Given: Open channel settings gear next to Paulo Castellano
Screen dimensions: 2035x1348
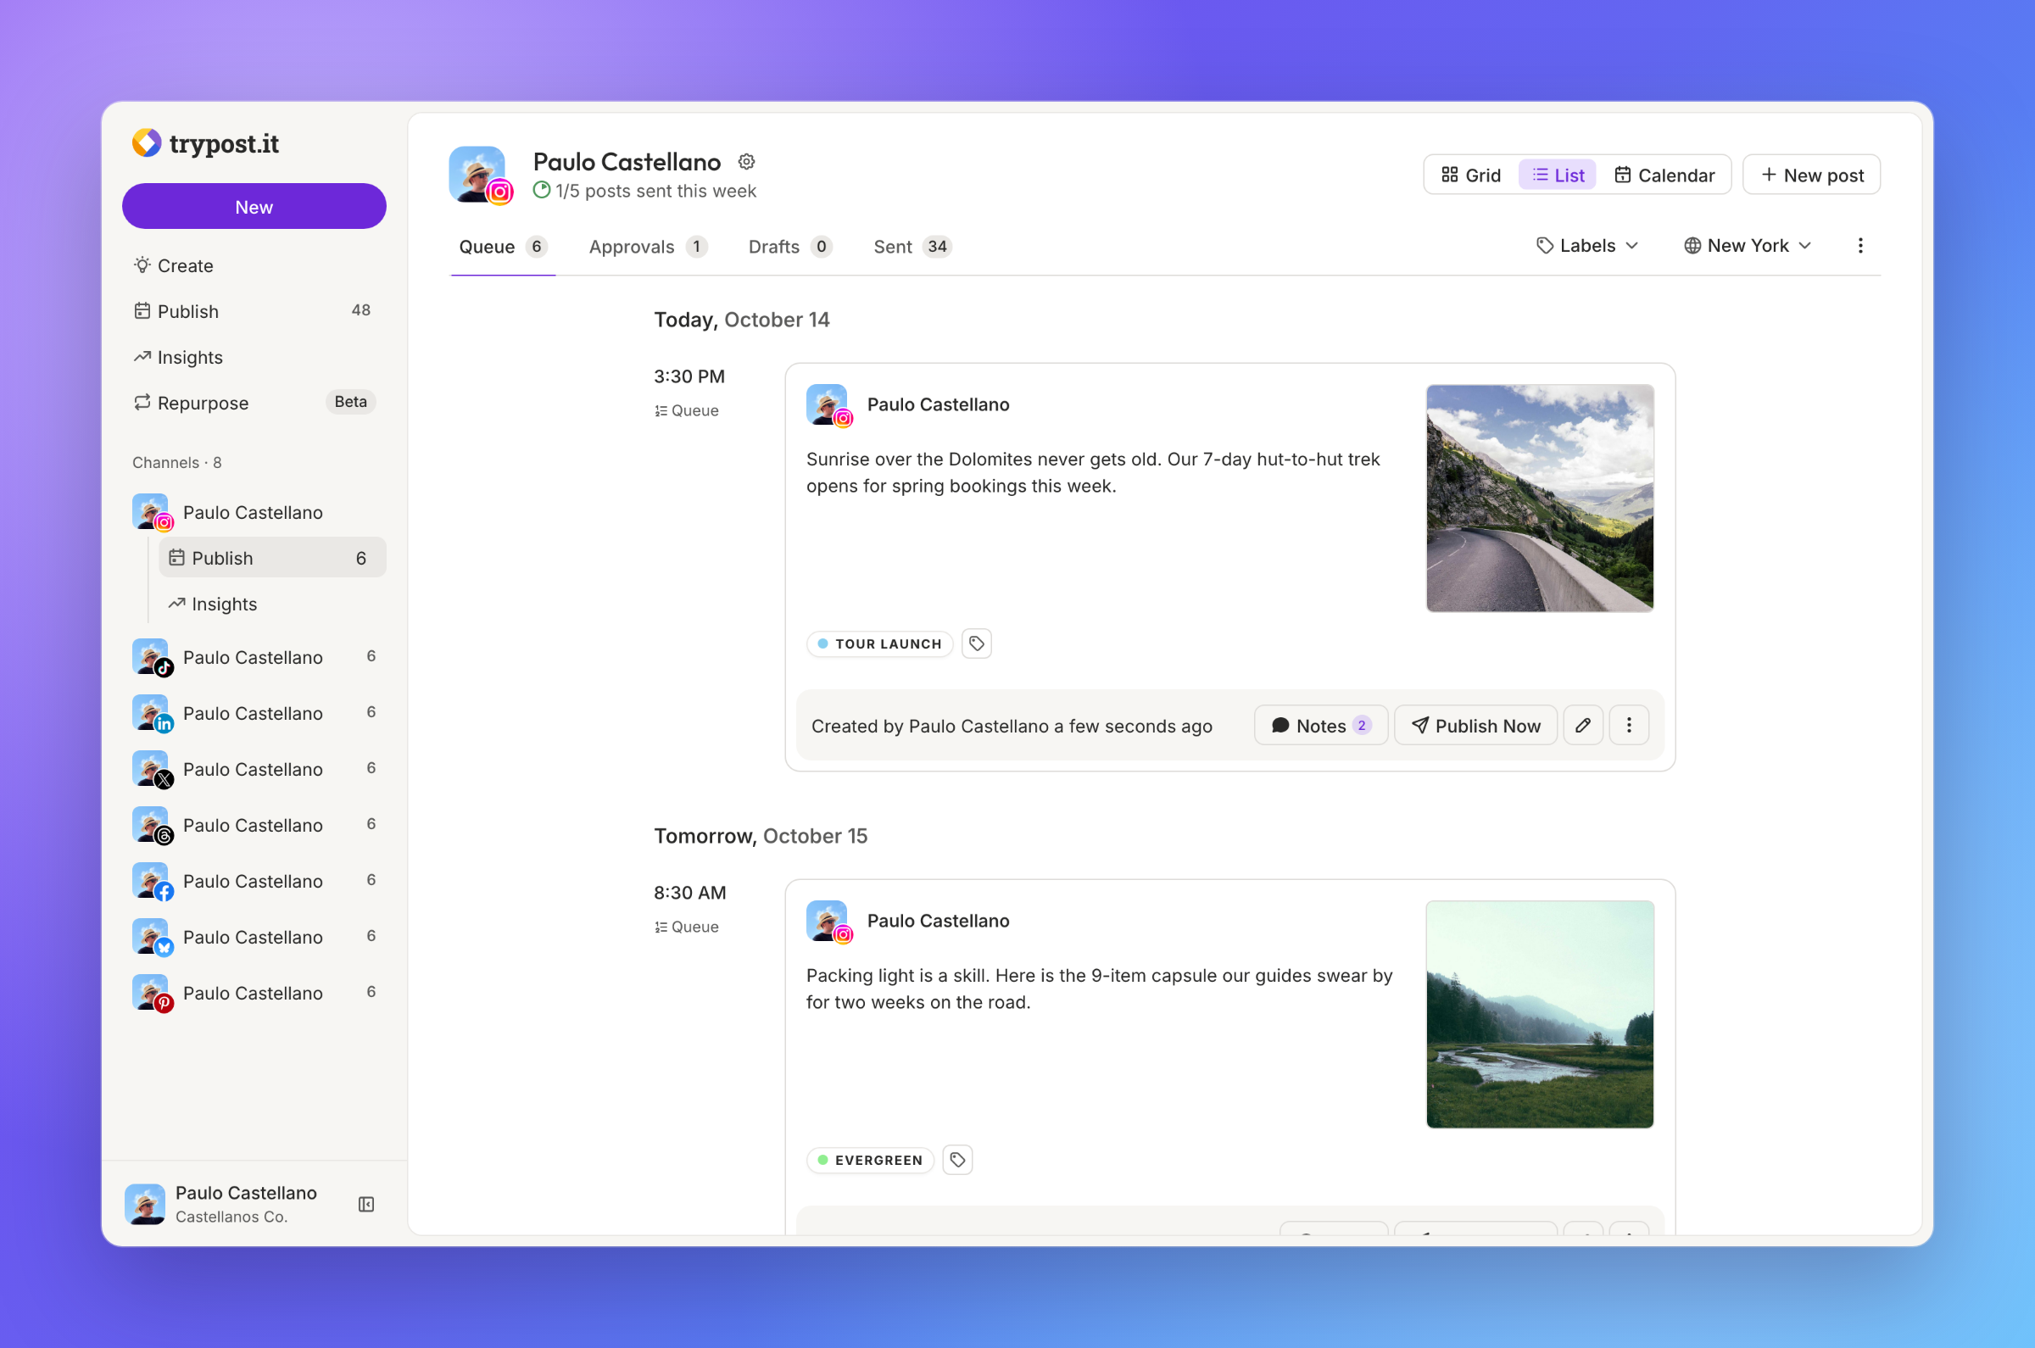Looking at the screenshot, I should (746, 162).
